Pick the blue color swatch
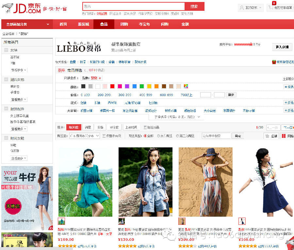This screenshot has width=294, height=250. coord(135,86)
